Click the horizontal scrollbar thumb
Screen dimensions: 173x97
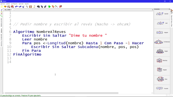tap(62, 93)
